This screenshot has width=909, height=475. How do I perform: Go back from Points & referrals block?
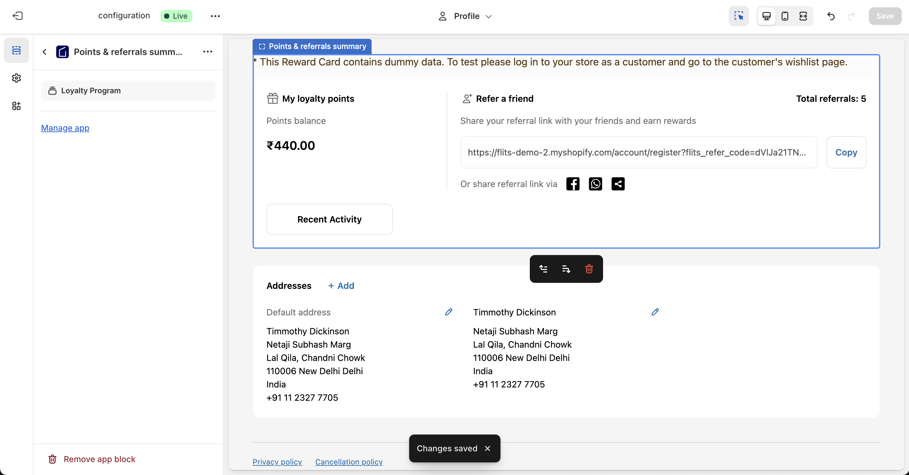click(x=45, y=52)
